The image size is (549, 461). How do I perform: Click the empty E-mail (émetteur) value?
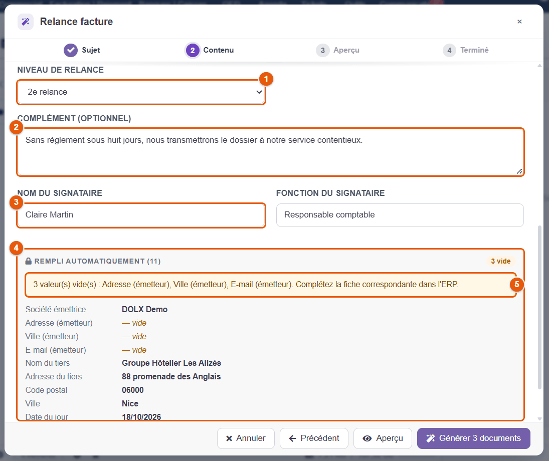(134, 350)
